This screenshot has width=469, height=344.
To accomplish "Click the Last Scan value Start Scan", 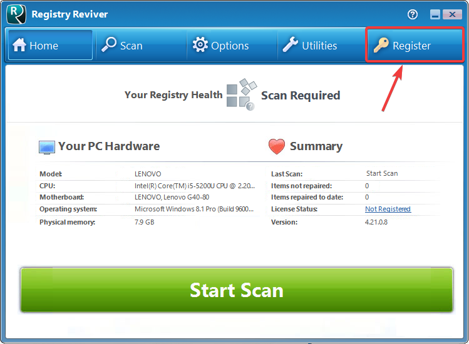I will click(382, 173).
